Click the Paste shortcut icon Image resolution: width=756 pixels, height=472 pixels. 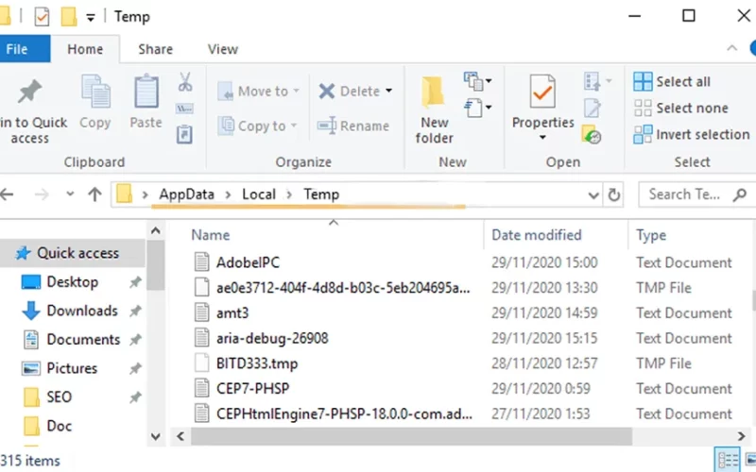pyautogui.click(x=184, y=134)
